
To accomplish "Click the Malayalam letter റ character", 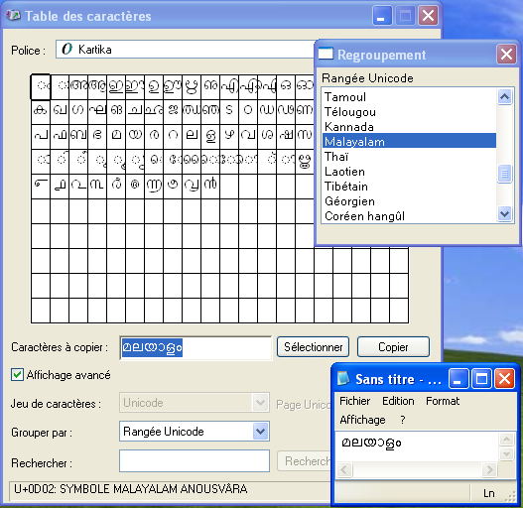I will pyautogui.click(x=173, y=137).
